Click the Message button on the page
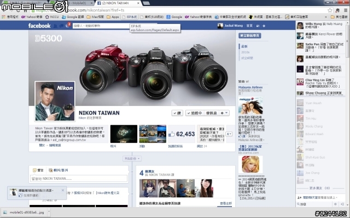The height and width of the screenshot is (218, 350). pos(211,113)
